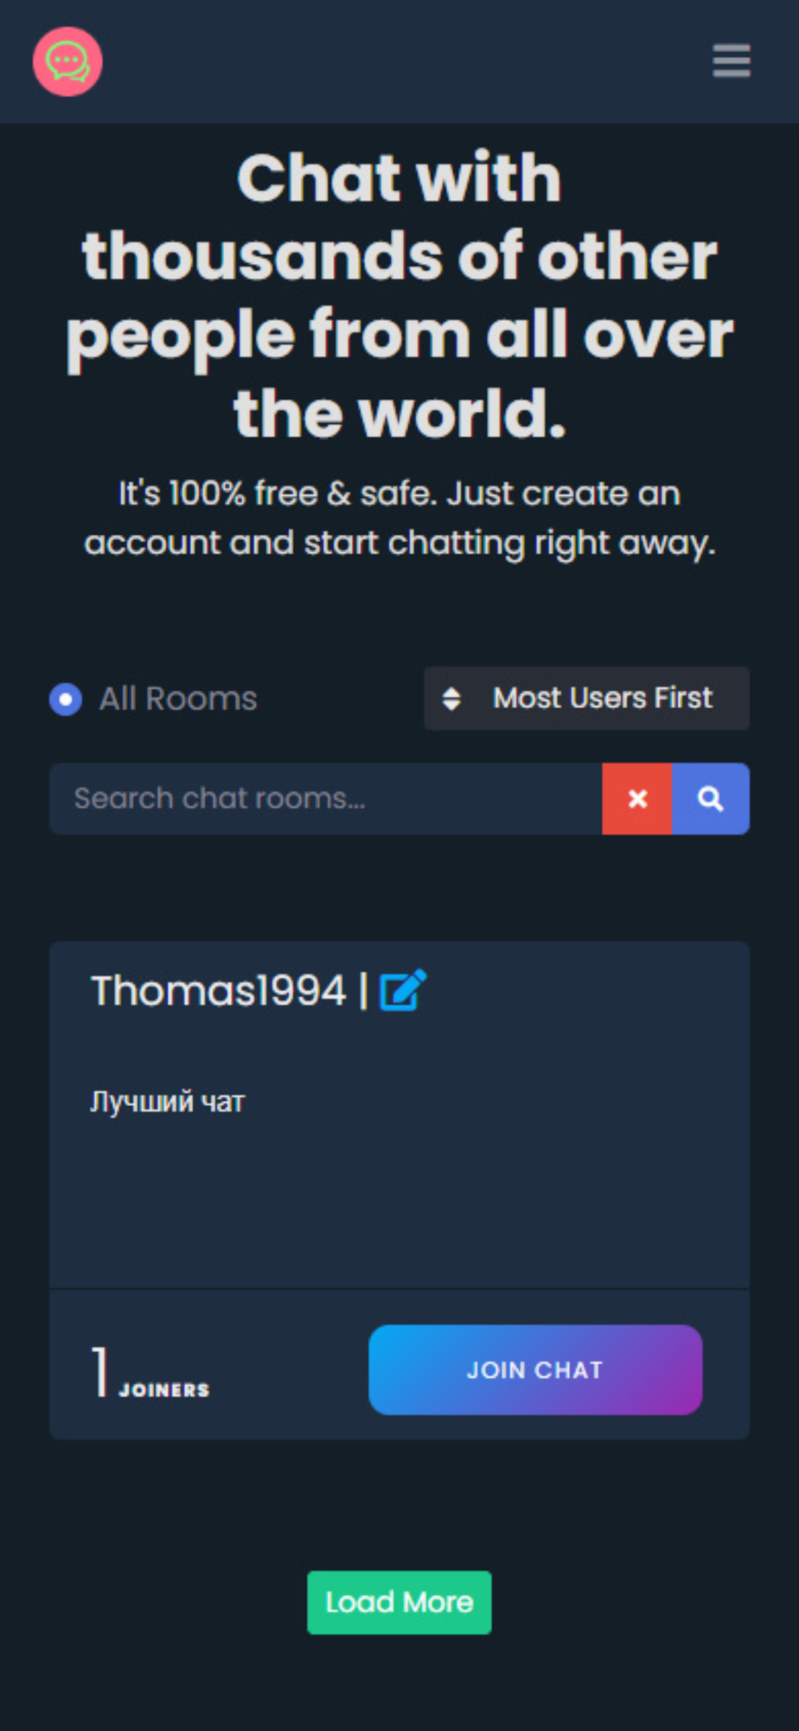This screenshot has width=799, height=1731.
Task: Click the All Rooms label text
Action: coord(178,698)
